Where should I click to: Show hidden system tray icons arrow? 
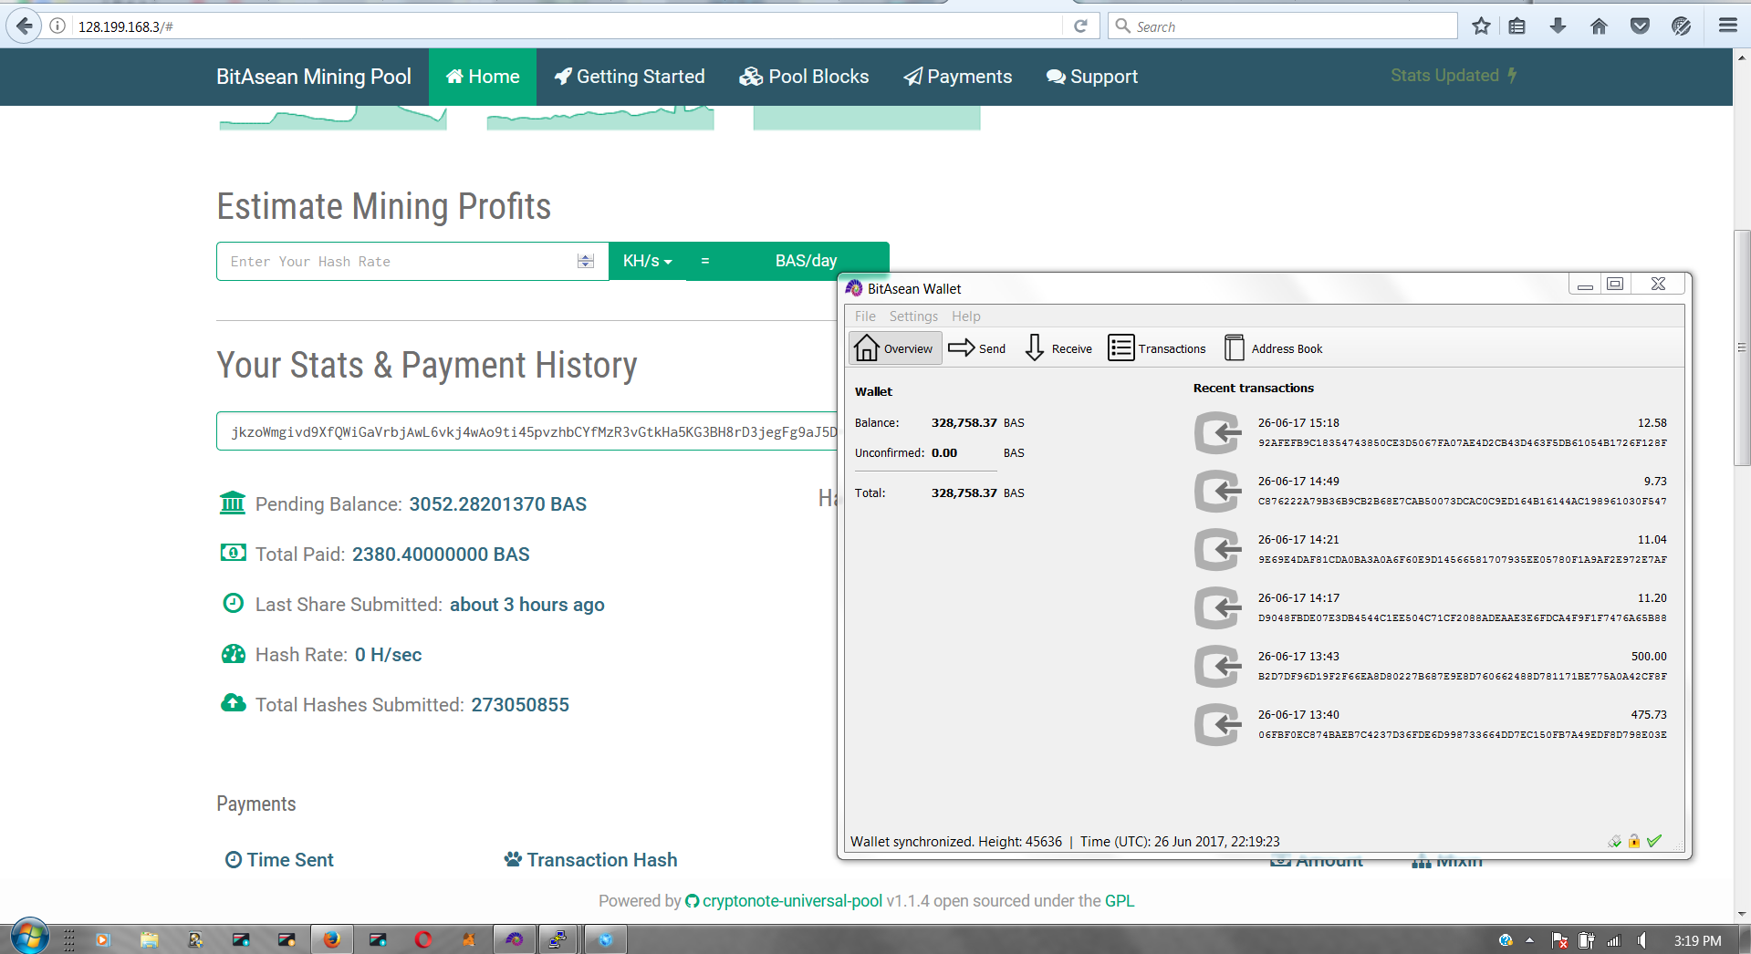1530,940
